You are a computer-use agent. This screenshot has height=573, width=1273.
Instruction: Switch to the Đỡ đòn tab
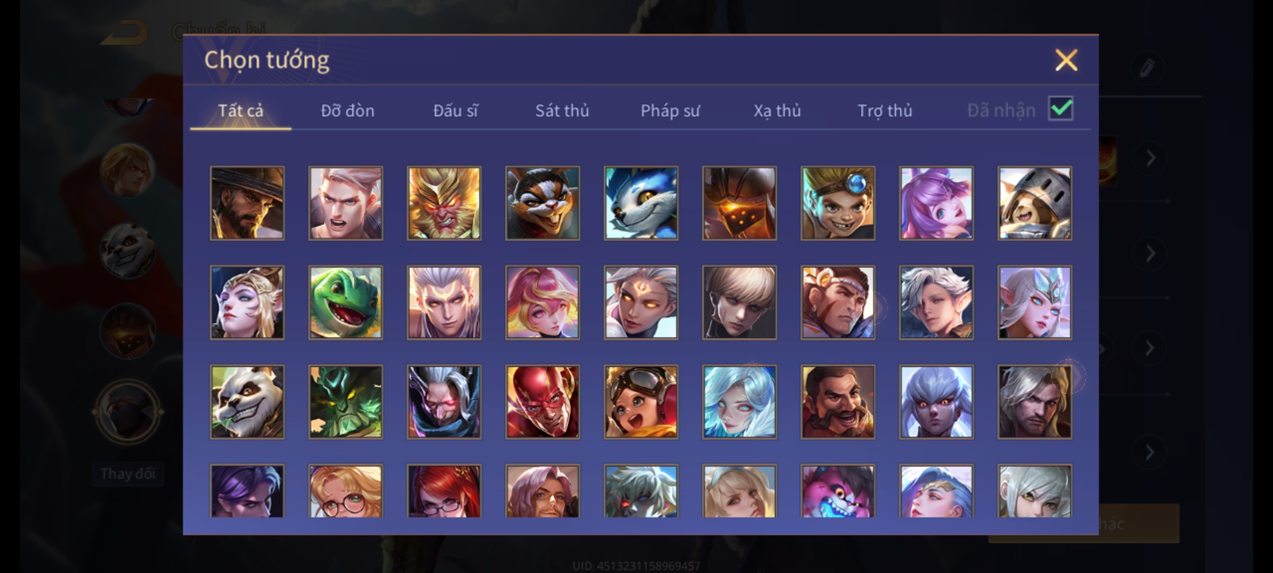347,110
